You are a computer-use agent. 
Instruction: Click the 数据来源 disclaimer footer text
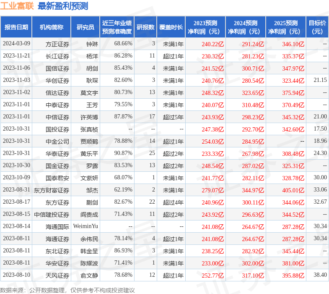[67, 290]
